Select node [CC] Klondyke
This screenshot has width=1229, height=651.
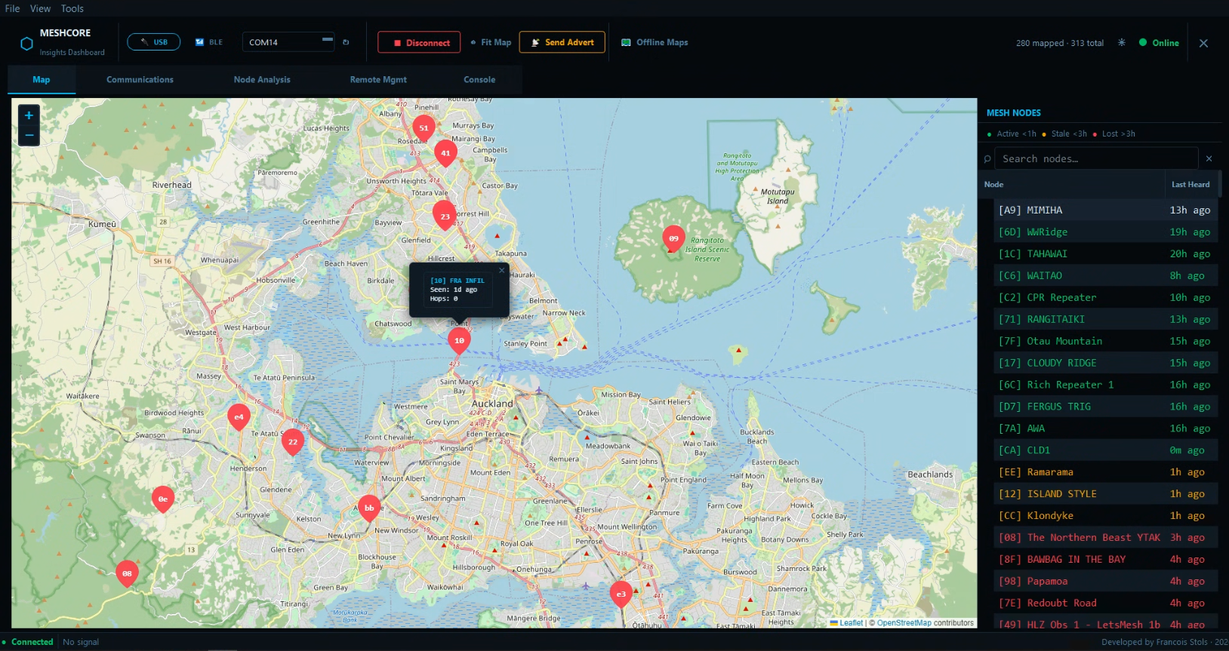1104,516
